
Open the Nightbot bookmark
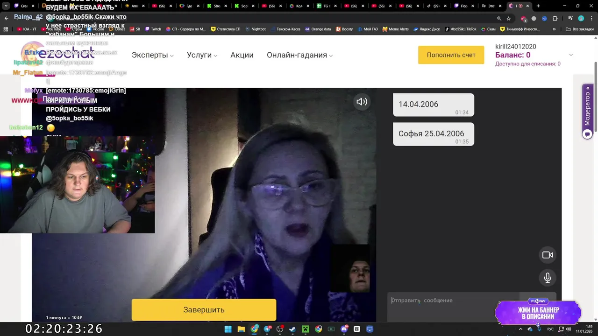(256, 29)
